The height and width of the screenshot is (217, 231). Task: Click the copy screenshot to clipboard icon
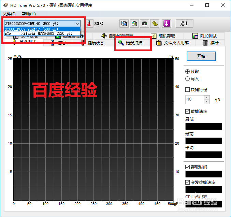click(134, 24)
